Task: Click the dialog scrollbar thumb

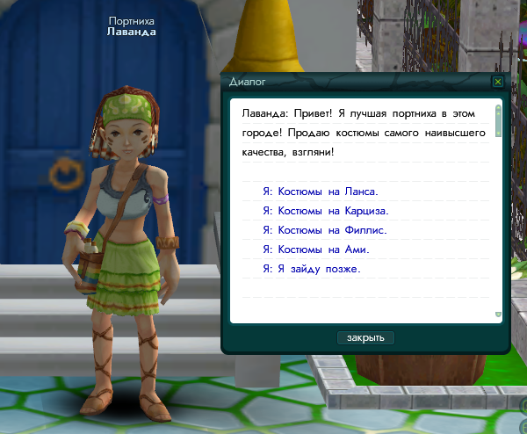Action: (498, 122)
